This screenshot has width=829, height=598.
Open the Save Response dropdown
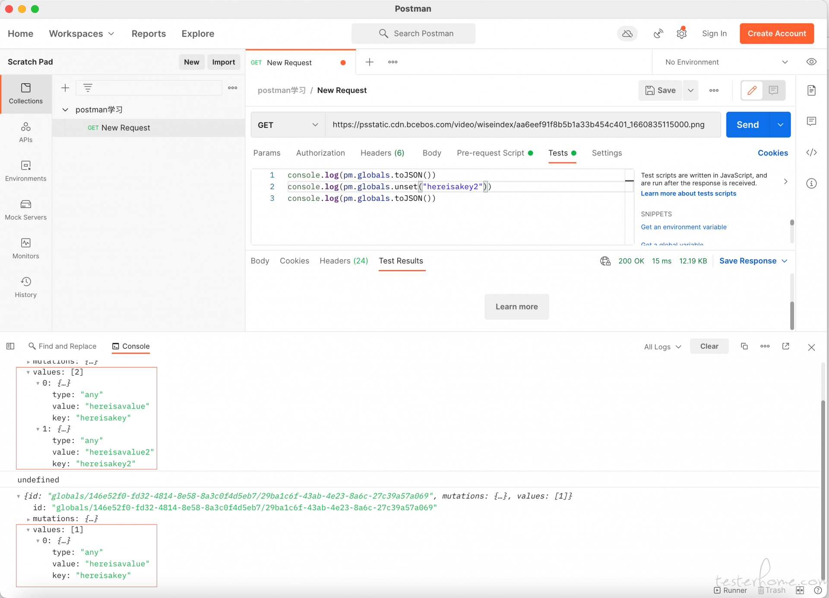pos(753,261)
